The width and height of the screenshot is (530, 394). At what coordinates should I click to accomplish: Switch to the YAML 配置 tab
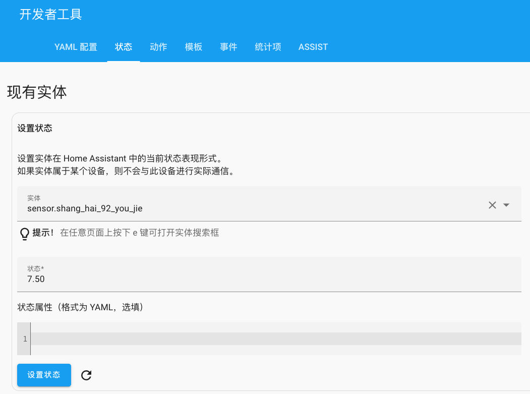pyautogui.click(x=76, y=47)
